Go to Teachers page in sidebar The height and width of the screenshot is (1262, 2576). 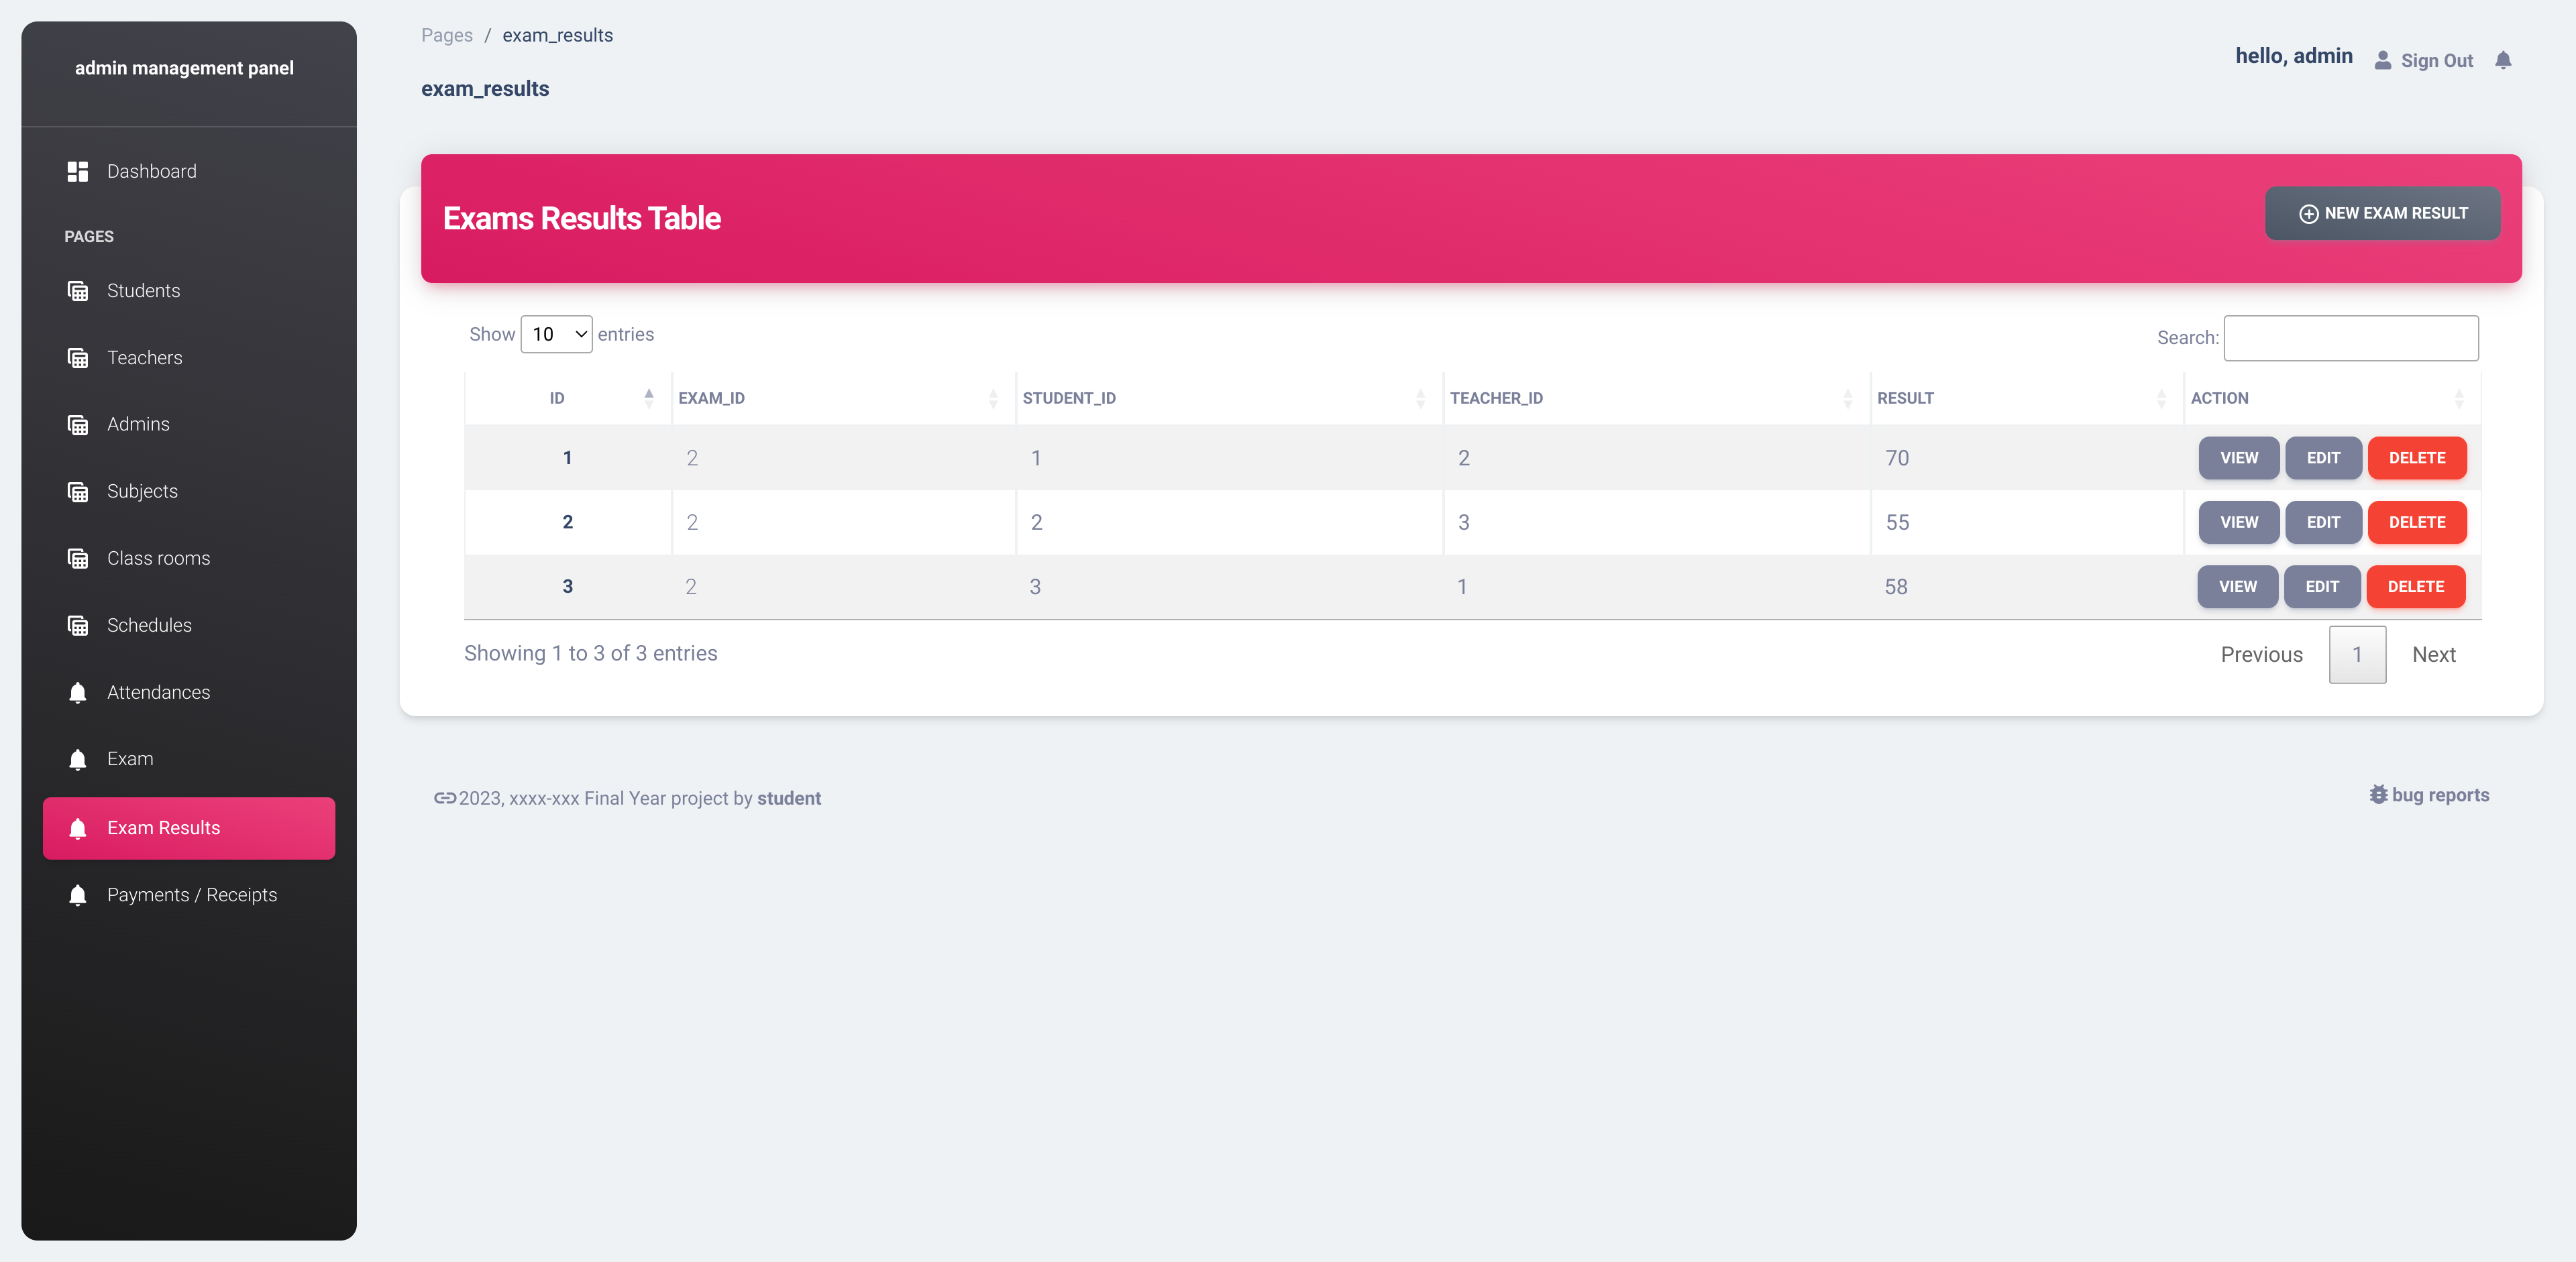tap(144, 357)
